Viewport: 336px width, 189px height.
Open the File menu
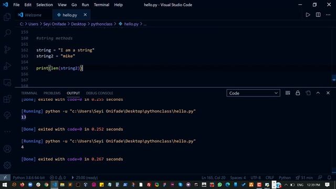coord(16,5)
